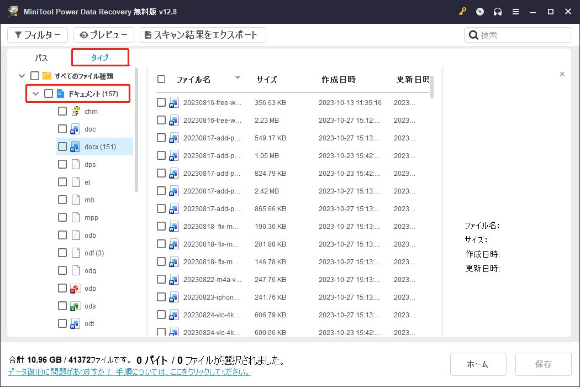Enable the select-all checkbox above the file list
580x387 pixels.
click(x=161, y=79)
